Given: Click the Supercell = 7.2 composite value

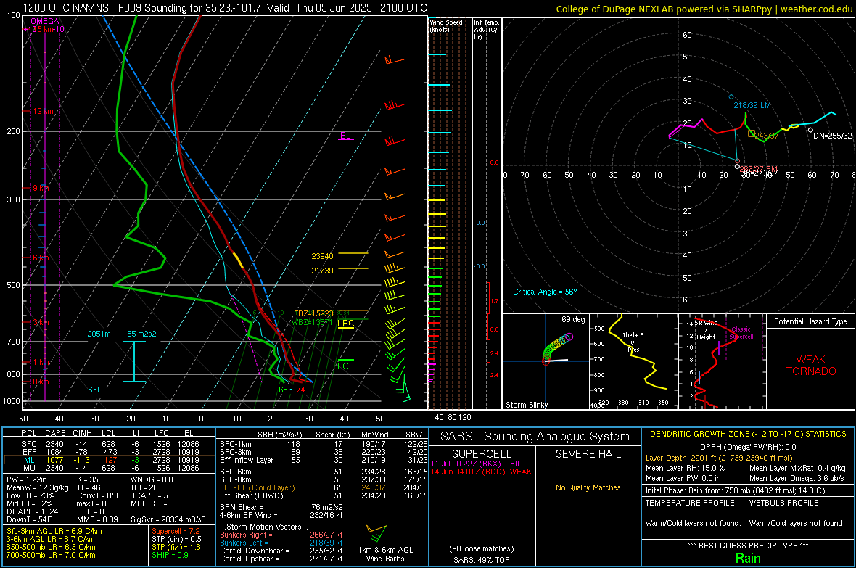Looking at the screenshot, I should (176, 532).
